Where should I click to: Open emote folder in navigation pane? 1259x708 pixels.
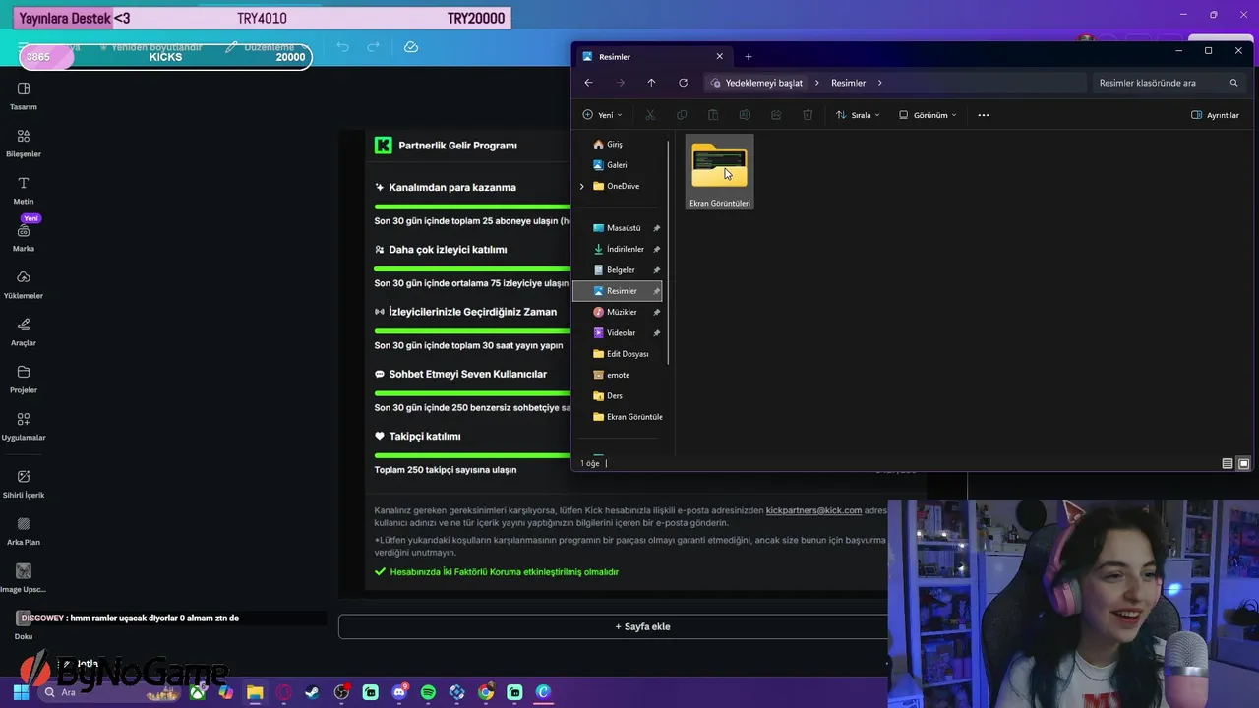[618, 375]
